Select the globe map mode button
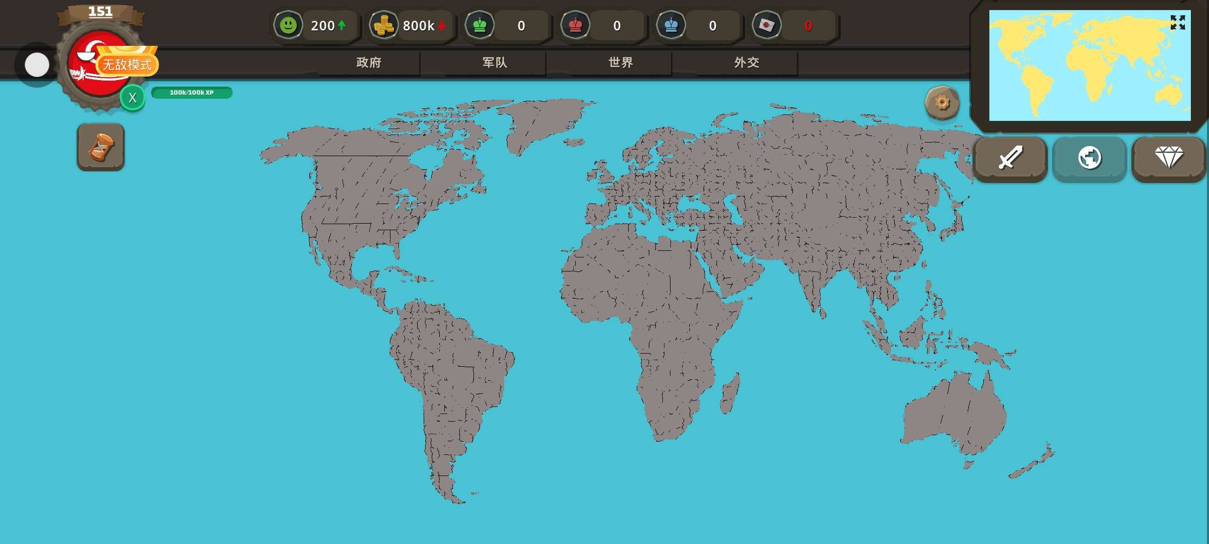The image size is (1209, 544). [1089, 158]
